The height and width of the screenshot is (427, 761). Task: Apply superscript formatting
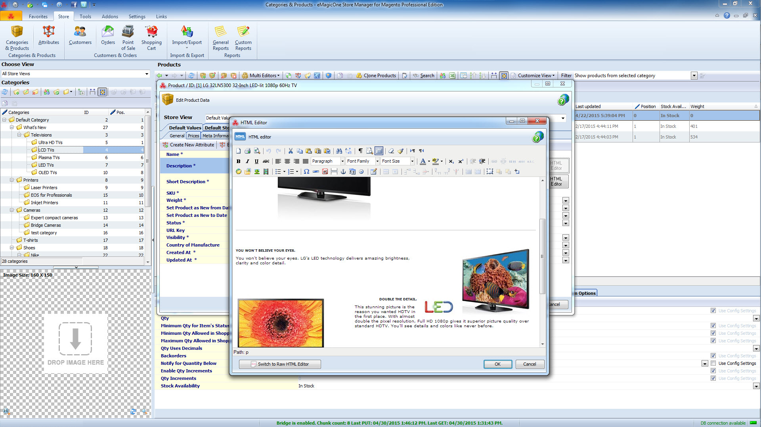(461, 161)
